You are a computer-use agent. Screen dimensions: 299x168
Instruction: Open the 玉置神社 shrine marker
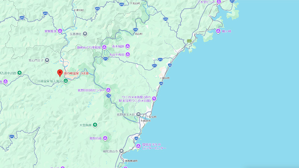(85, 34)
